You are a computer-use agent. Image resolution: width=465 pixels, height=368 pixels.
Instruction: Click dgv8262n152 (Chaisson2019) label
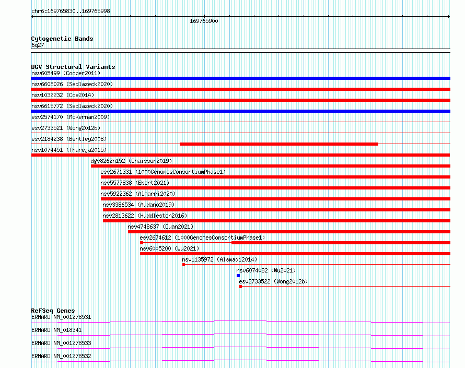pos(131,161)
